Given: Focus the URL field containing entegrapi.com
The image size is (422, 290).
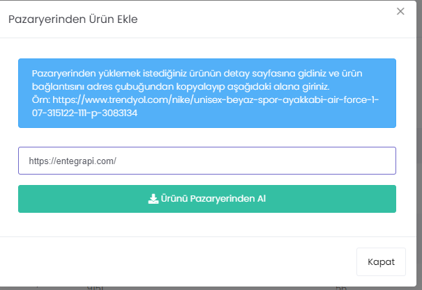Looking at the screenshot, I should 206,161.
